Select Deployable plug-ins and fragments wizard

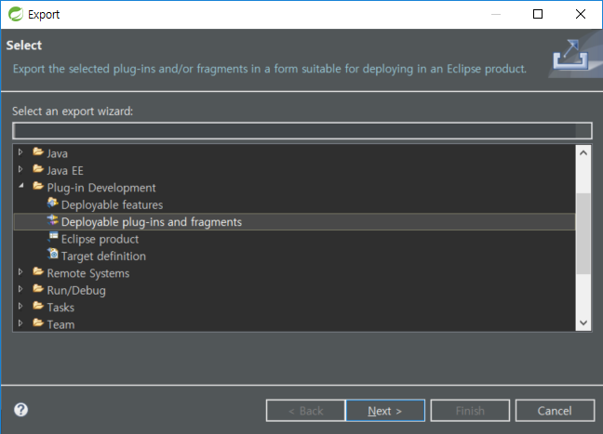(x=152, y=222)
